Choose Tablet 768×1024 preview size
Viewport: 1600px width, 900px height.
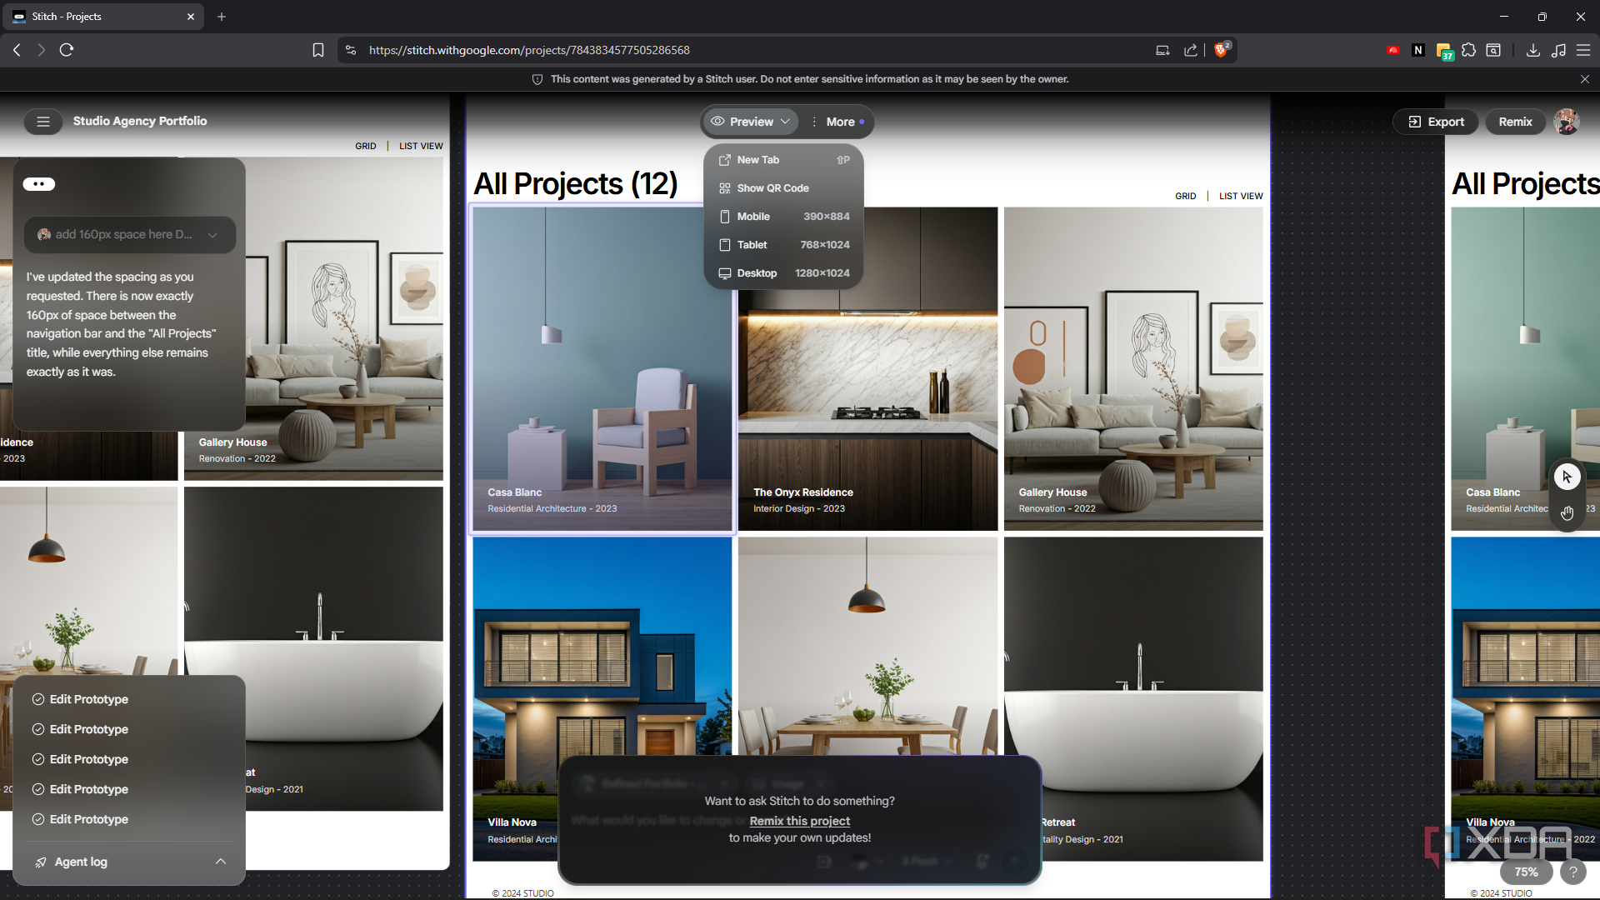[x=783, y=245]
